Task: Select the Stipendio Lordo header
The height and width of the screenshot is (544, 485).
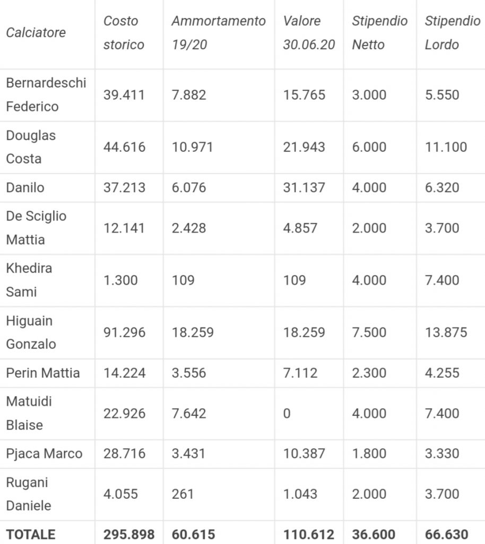Action: [452, 33]
